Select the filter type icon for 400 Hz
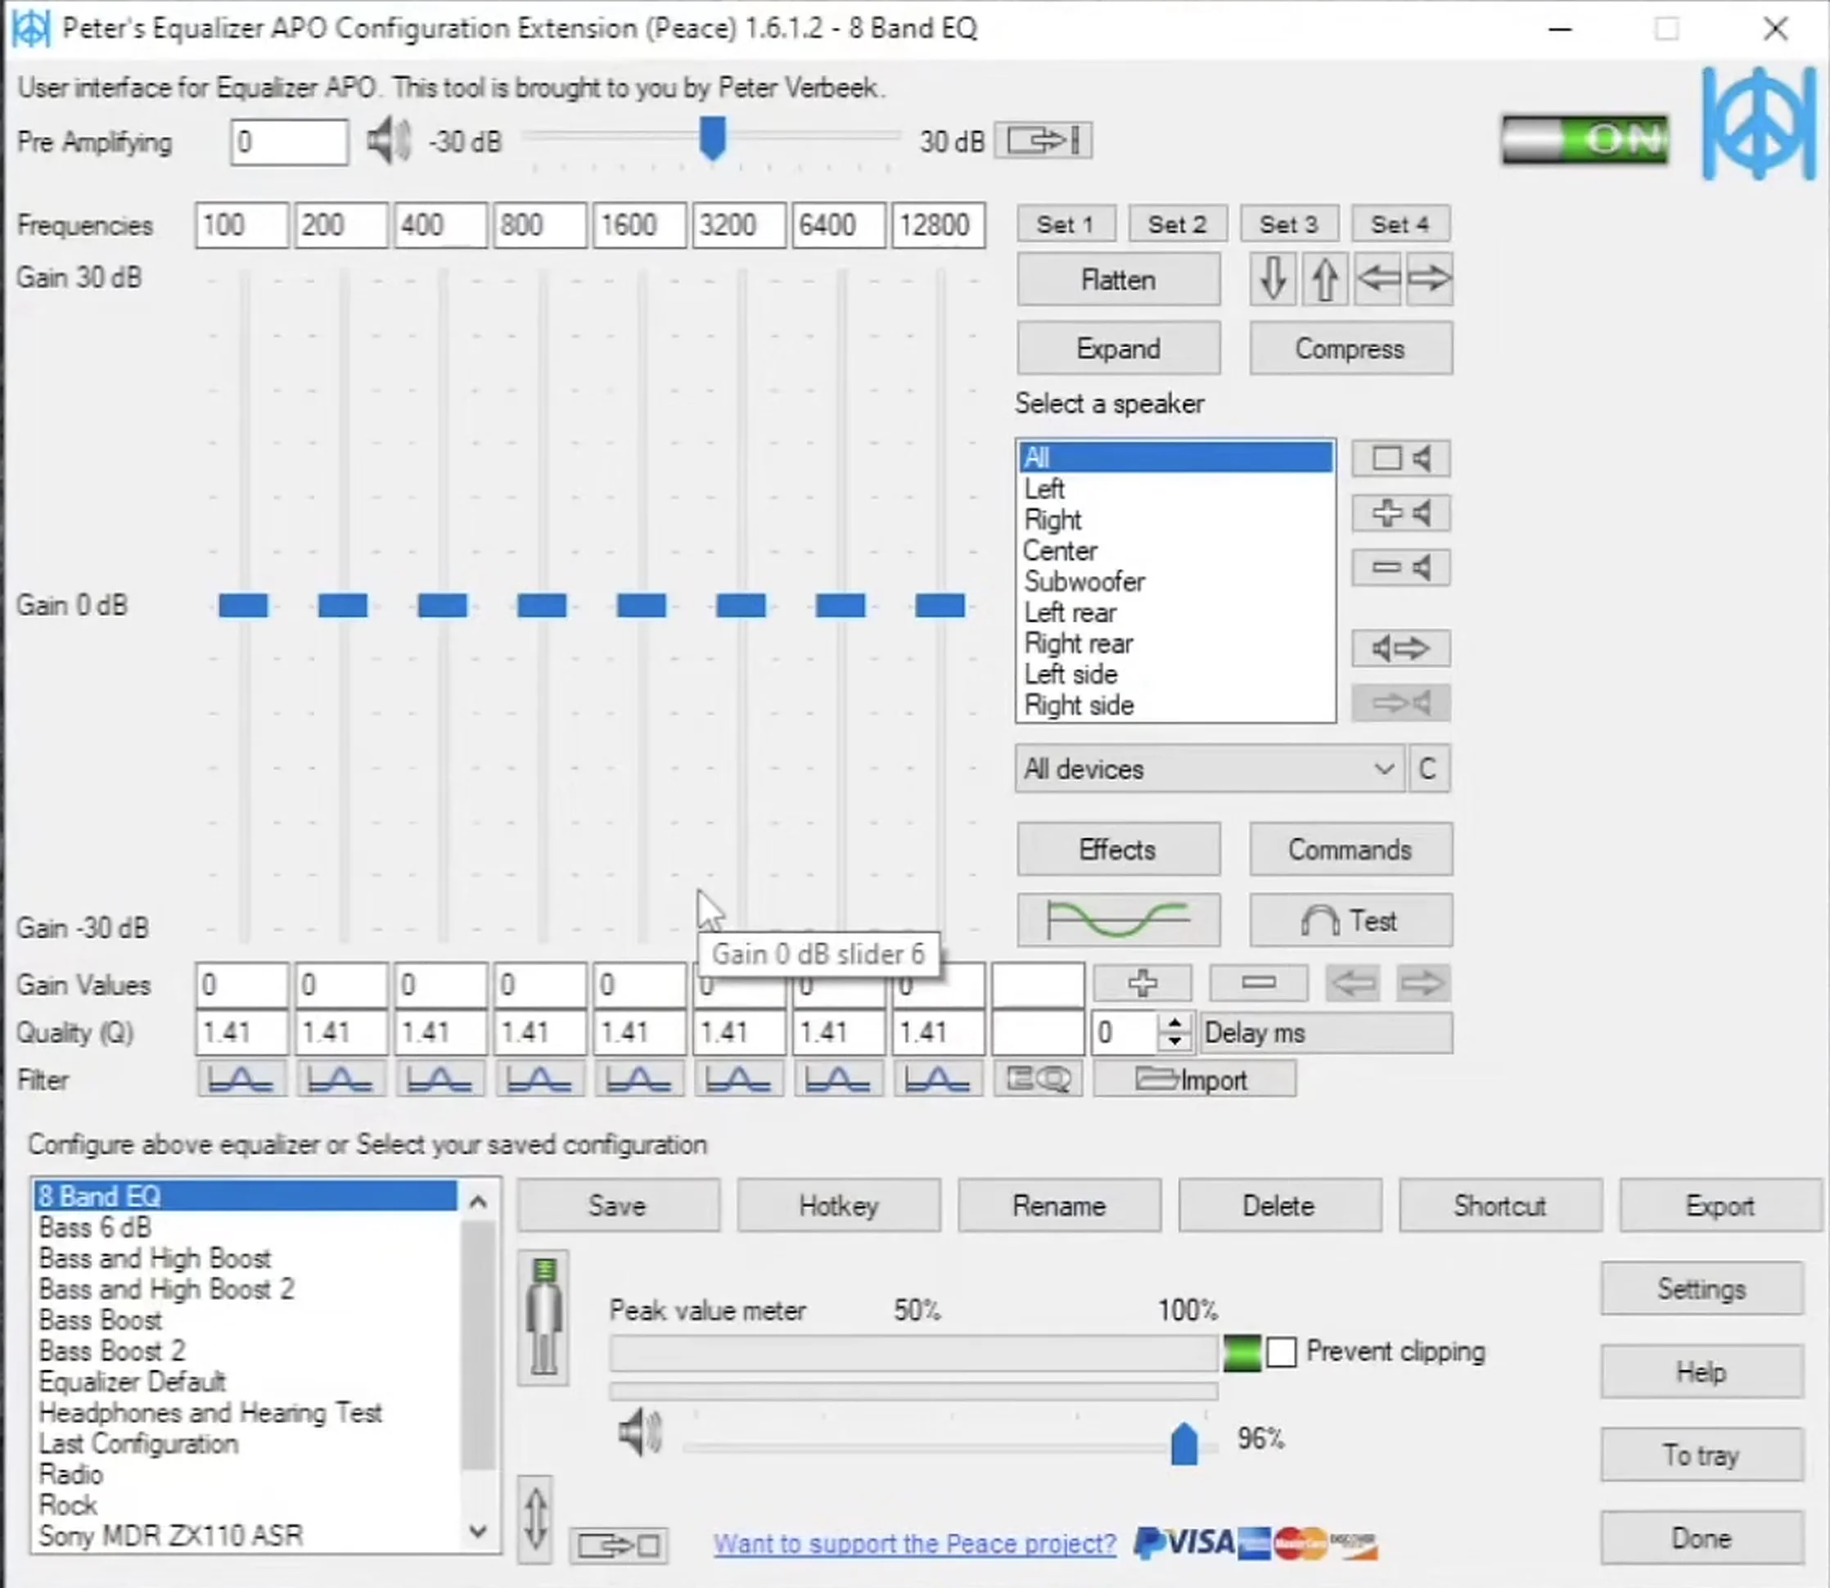Viewport: 1830px width, 1588px height. point(440,1080)
